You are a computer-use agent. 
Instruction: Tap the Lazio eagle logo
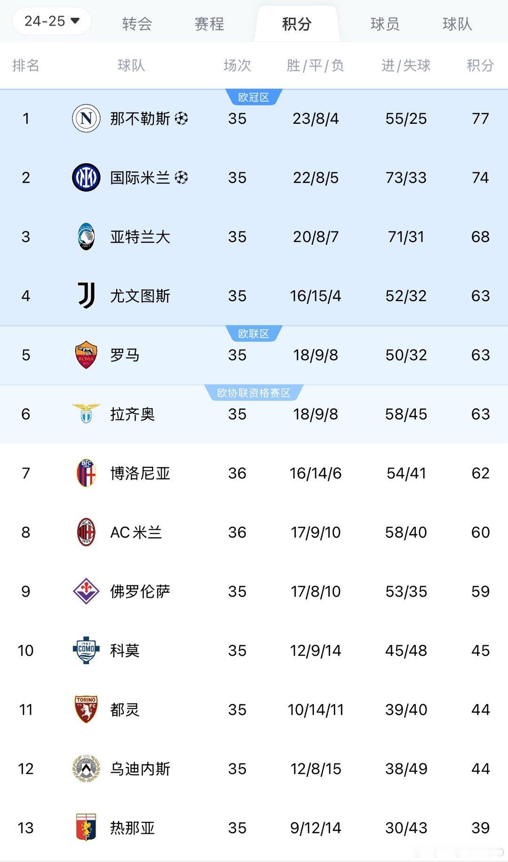(x=86, y=413)
